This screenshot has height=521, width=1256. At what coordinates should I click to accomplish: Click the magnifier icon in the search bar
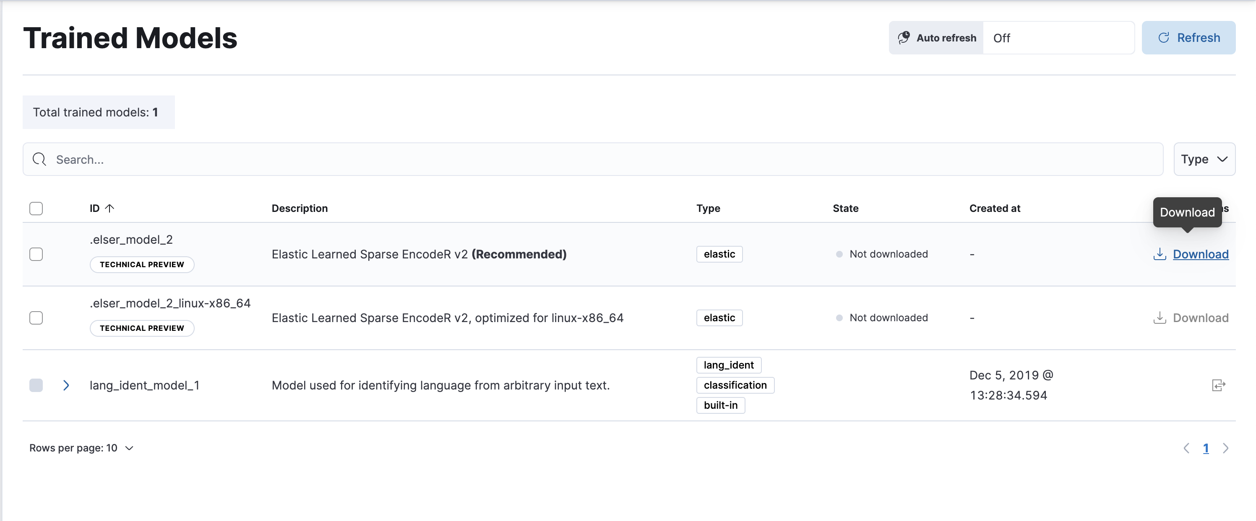[x=39, y=159]
